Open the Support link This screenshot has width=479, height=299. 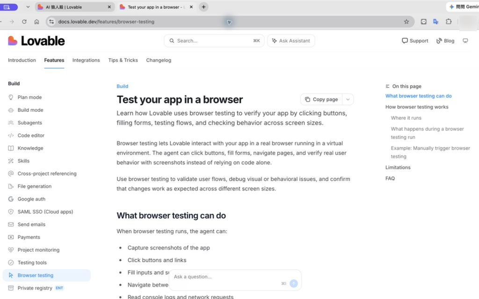pyautogui.click(x=415, y=41)
